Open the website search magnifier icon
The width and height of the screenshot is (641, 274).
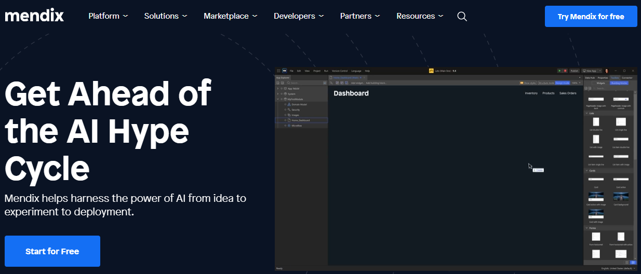pos(462,16)
